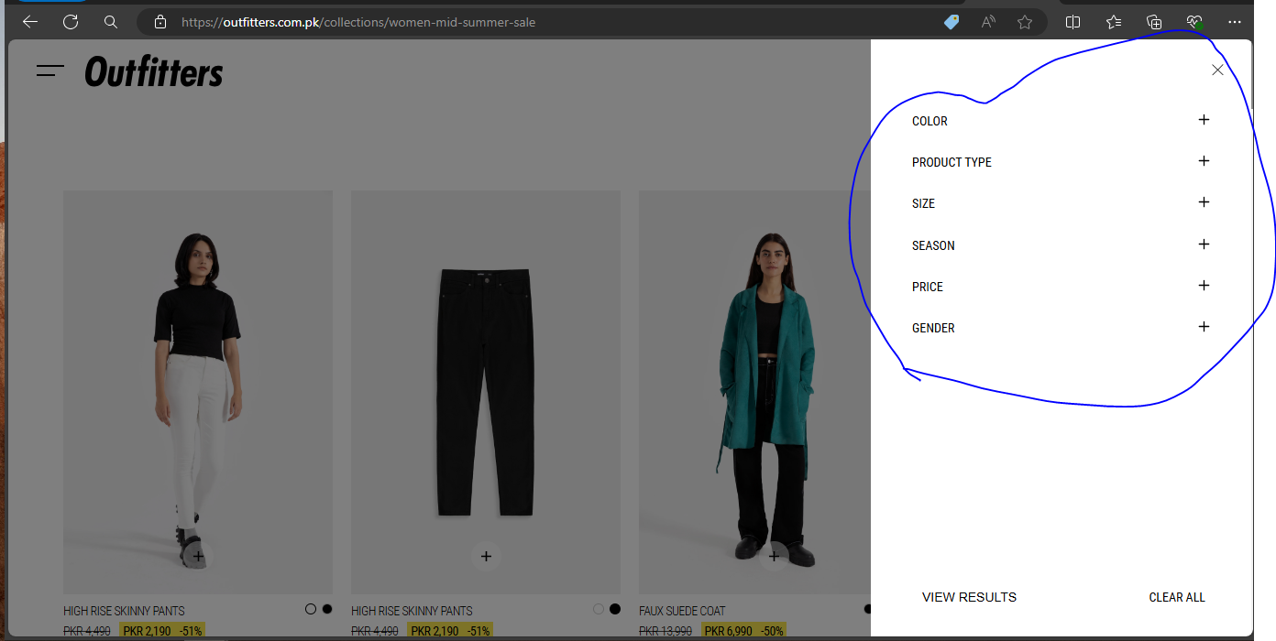Add this page to favorites with star icon
The width and height of the screenshot is (1276, 641).
[1025, 22]
